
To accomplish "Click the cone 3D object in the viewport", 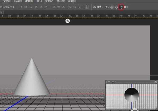I will [32, 79].
